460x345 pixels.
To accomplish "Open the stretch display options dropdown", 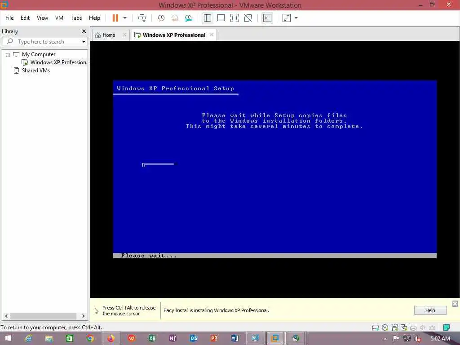I will pos(296,18).
